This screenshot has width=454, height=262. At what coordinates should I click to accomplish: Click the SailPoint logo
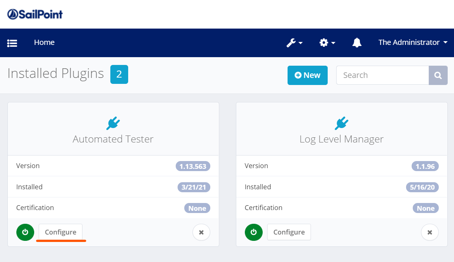point(35,14)
